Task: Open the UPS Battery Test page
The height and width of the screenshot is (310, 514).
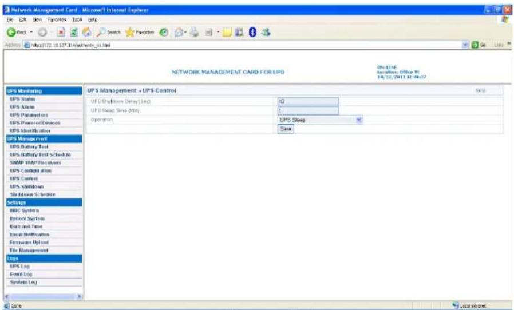Action: (x=29, y=147)
